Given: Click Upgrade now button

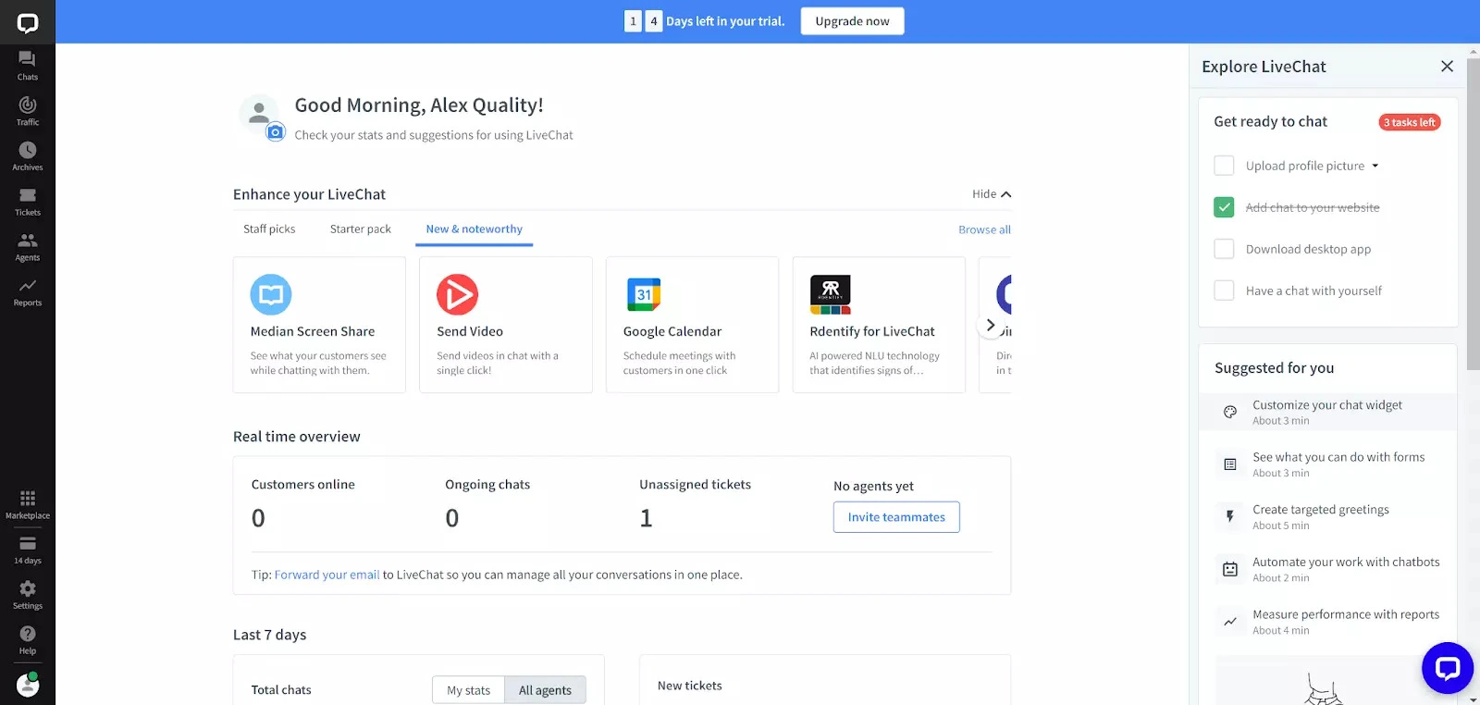Looking at the screenshot, I should click(x=853, y=21).
